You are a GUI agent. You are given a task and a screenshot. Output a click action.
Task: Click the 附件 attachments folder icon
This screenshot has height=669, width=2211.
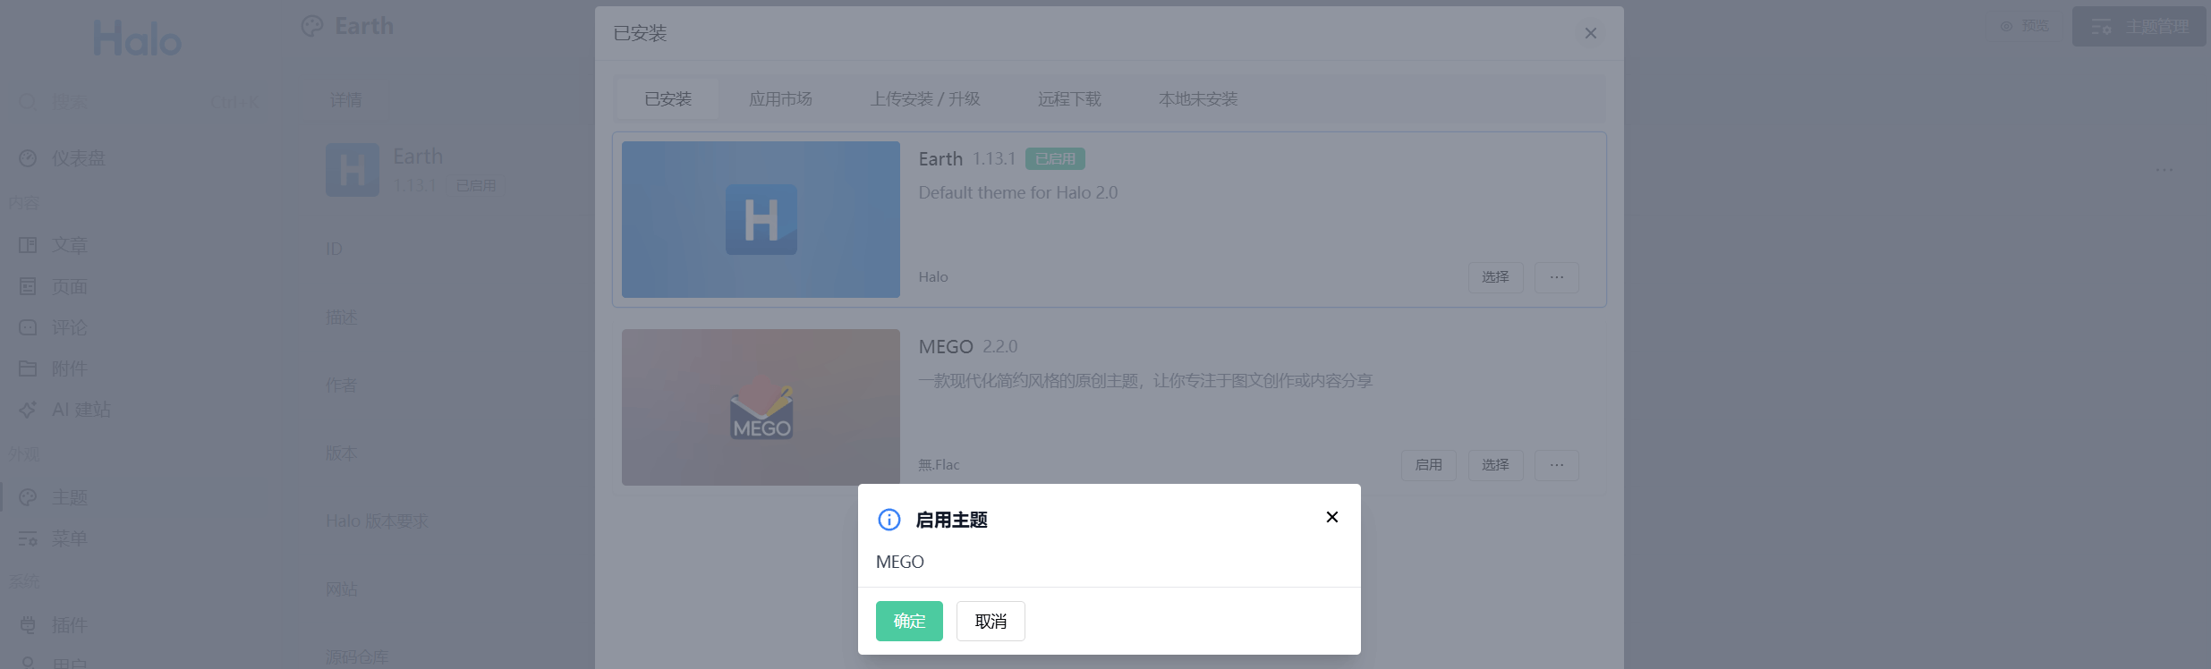click(x=28, y=368)
